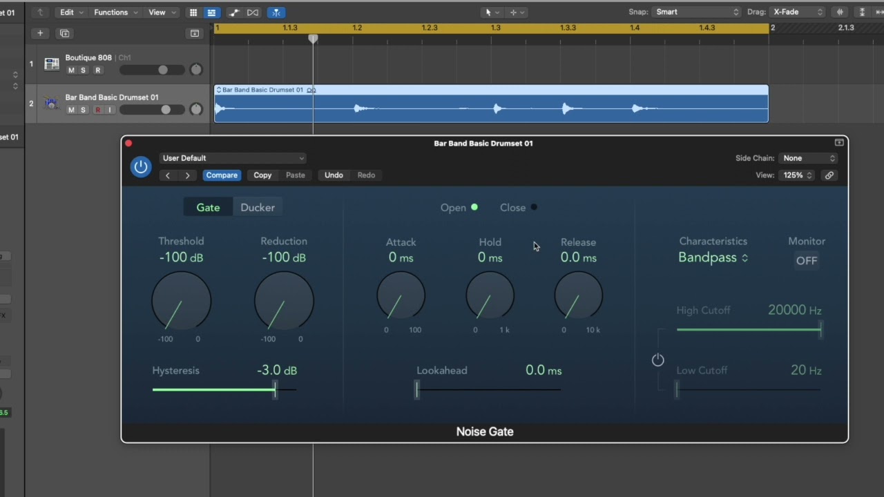Click the Compare button
The height and width of the screenshot is (497, 884).
pyautogui.click(x=222, y=175)
